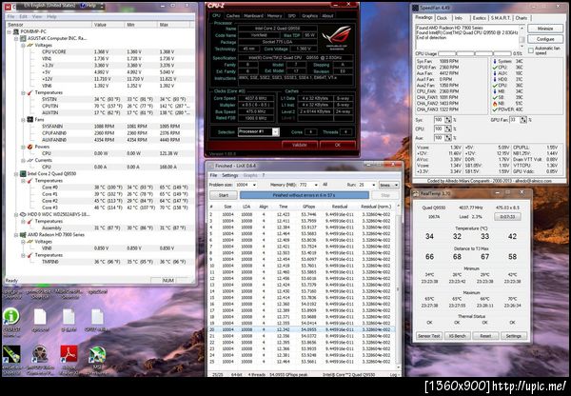Click the Configure button in SpeedFan
The height and width of the screenshot is (396, 571).
[545, 39]
